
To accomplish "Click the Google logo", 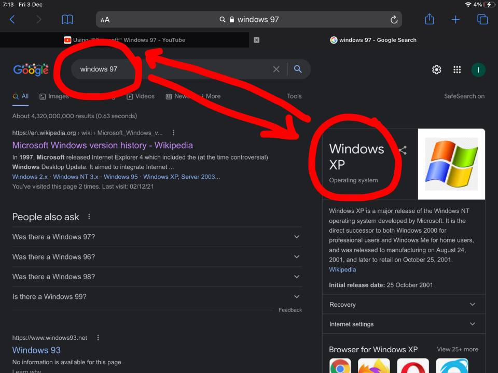I will coord(31,69).
